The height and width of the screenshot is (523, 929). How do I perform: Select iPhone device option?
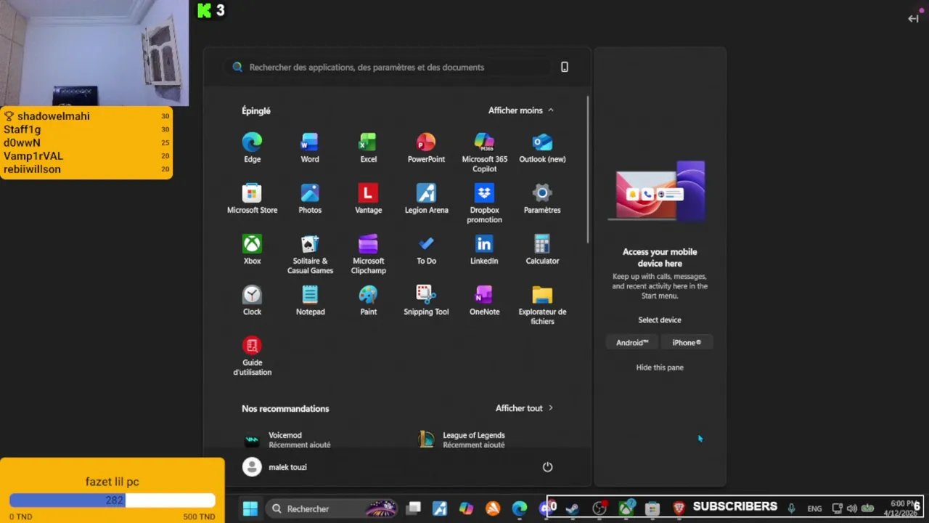[687, 343]
